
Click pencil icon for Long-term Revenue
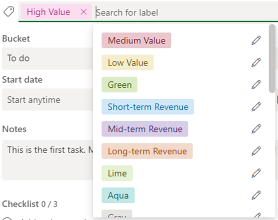pos(256,151)
